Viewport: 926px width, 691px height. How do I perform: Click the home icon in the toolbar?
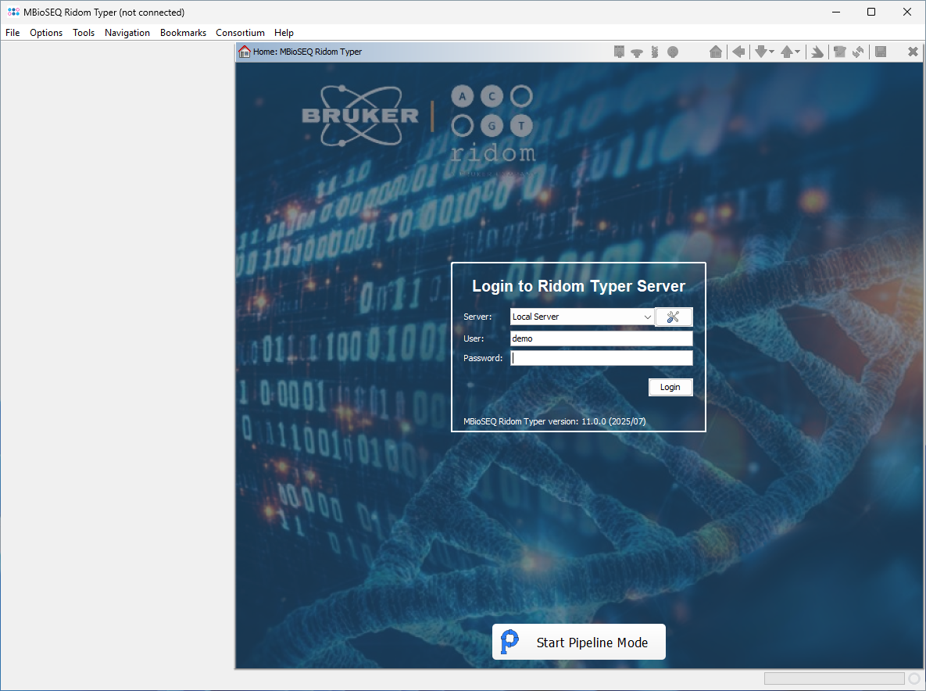tap(715, 52)
